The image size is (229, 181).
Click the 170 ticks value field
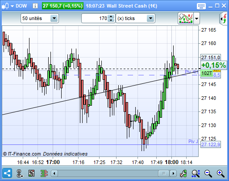95,18
